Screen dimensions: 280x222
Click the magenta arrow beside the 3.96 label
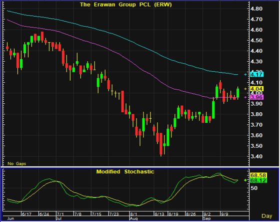coord(245,97)
